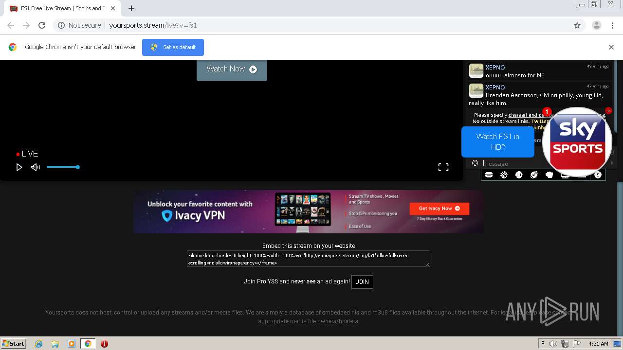The width and height of the screenshot is (623, 350).
Task: View Not secure site information
Action: (x=79, y=25)
